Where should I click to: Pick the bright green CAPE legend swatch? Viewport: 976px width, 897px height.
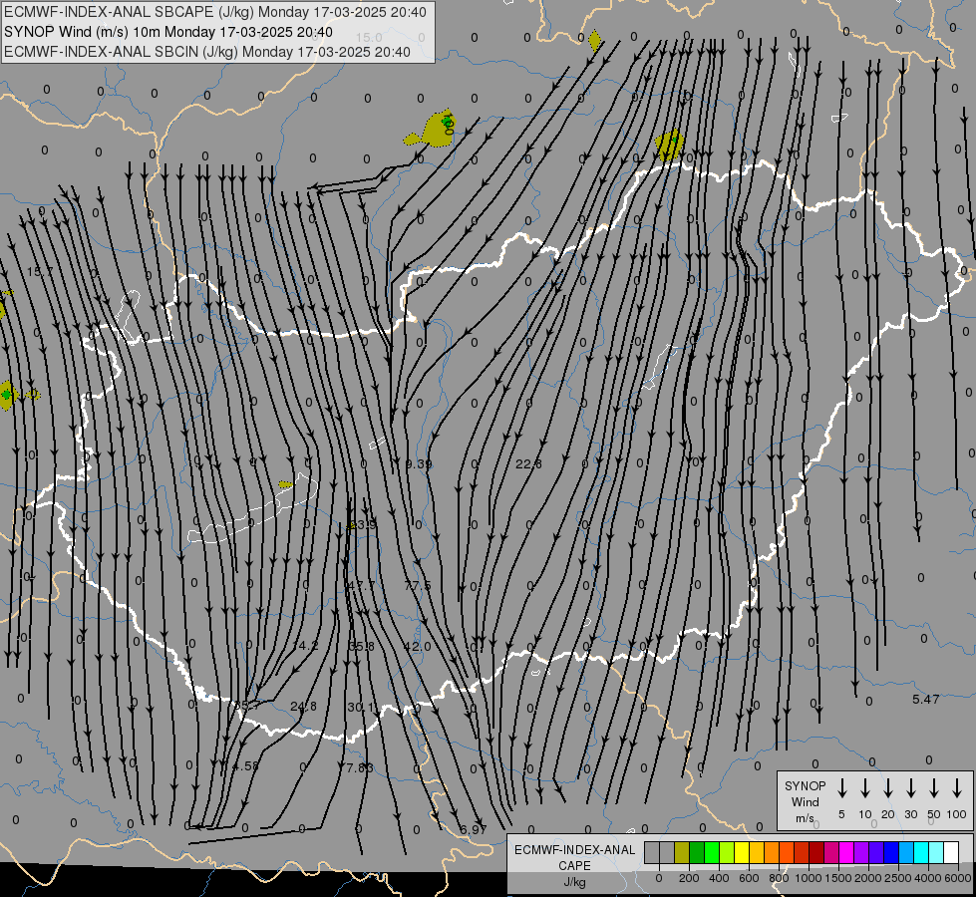[712, 852]
